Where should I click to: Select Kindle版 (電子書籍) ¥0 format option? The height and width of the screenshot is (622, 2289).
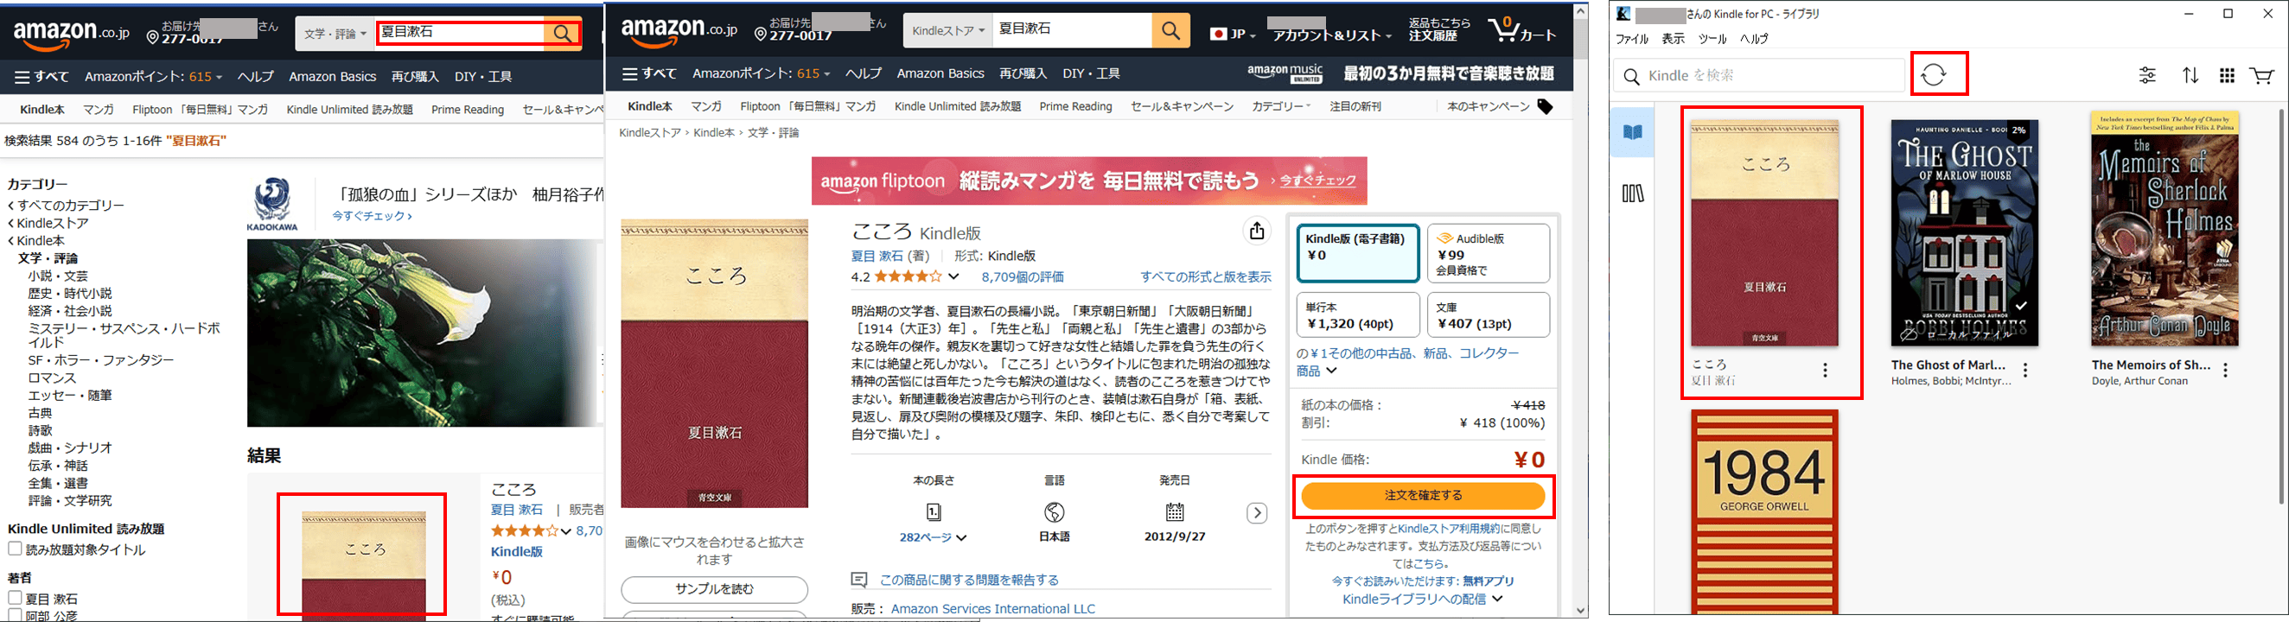[1358, 253]
